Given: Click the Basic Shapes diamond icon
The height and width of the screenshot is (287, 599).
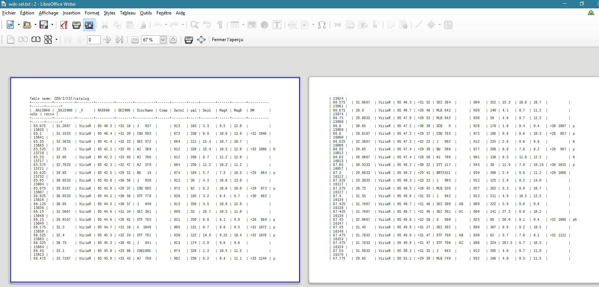Looking at the screenshot, I should point(431,25).
